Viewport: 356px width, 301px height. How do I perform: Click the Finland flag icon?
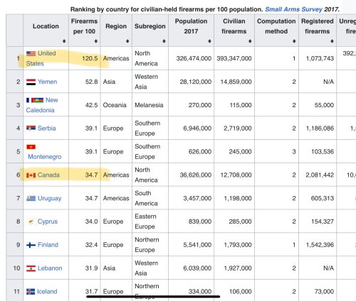coord(31,245)
